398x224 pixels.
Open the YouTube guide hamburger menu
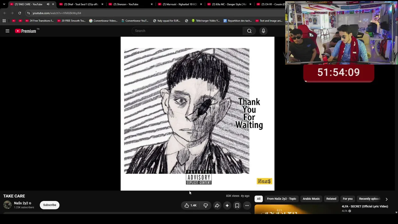click(7, 31)
